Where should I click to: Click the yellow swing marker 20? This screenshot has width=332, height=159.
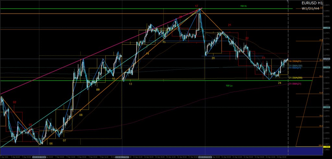click(213, 58)
